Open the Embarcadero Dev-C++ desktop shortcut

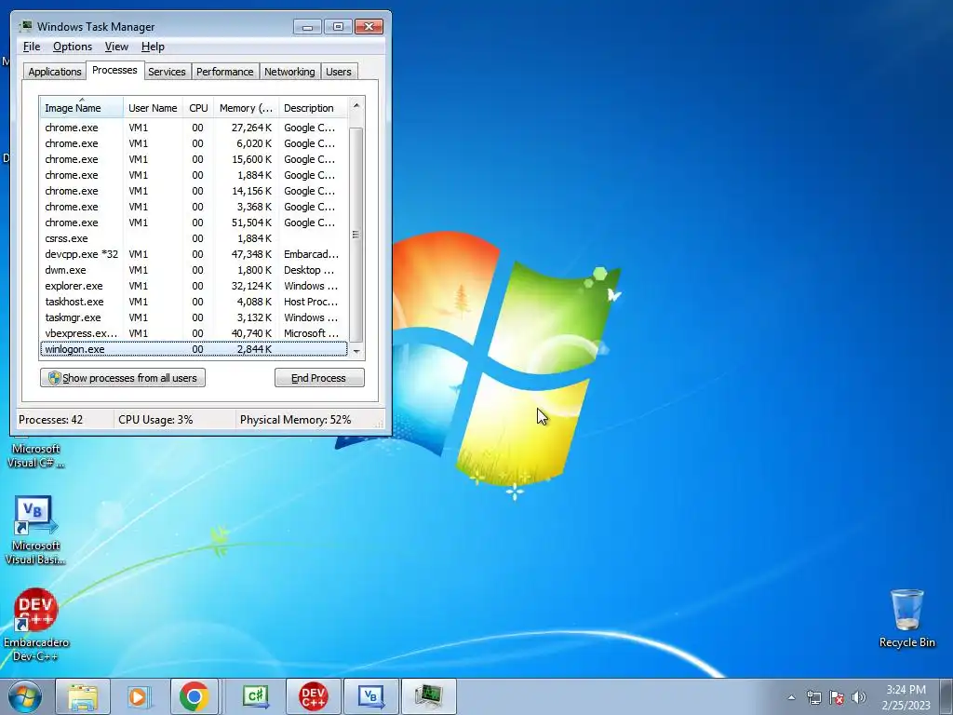[36, 625]
